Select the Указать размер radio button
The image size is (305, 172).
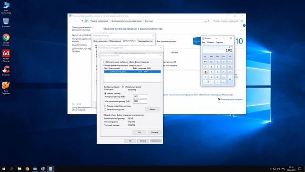[105, 94]
